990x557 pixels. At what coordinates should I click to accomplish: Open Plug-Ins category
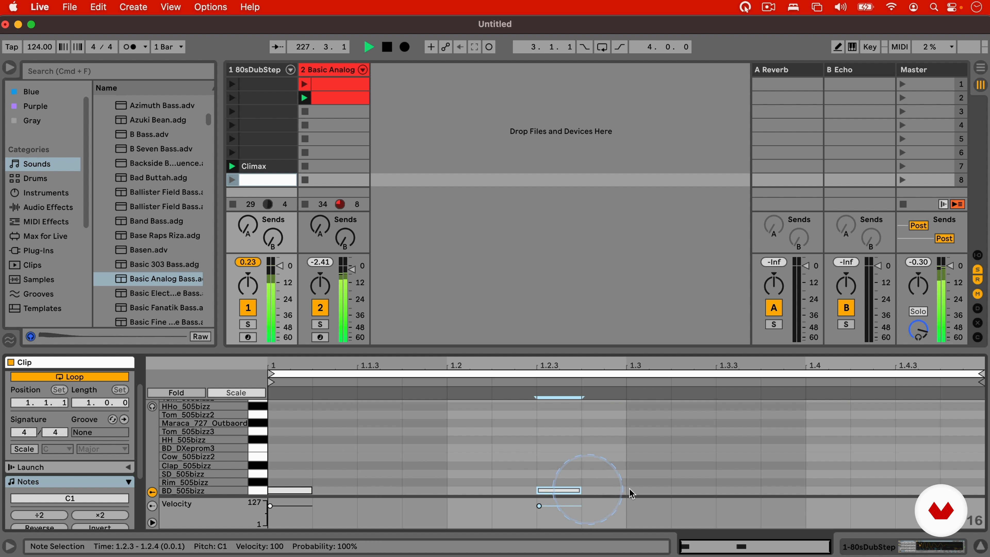(43, 251)
